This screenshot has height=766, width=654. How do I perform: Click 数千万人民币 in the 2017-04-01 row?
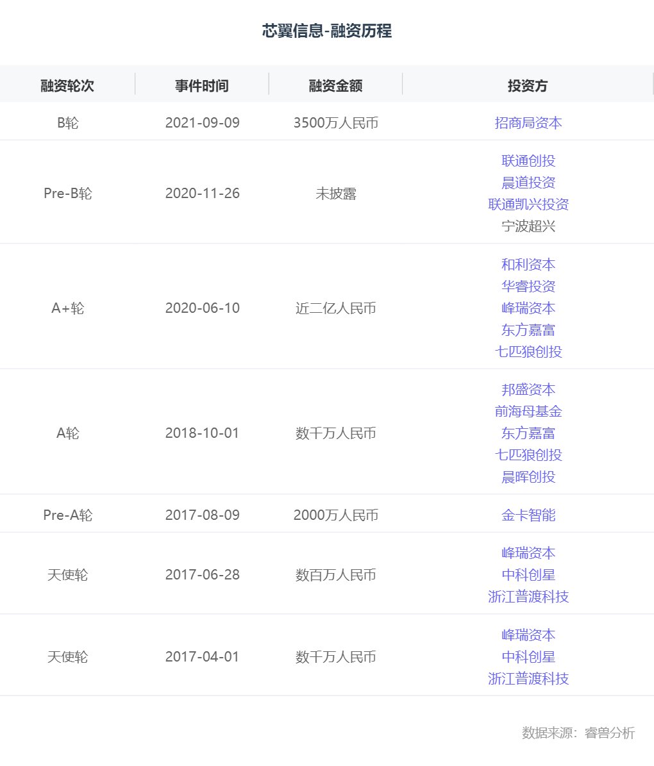click(x=336, y=656)
